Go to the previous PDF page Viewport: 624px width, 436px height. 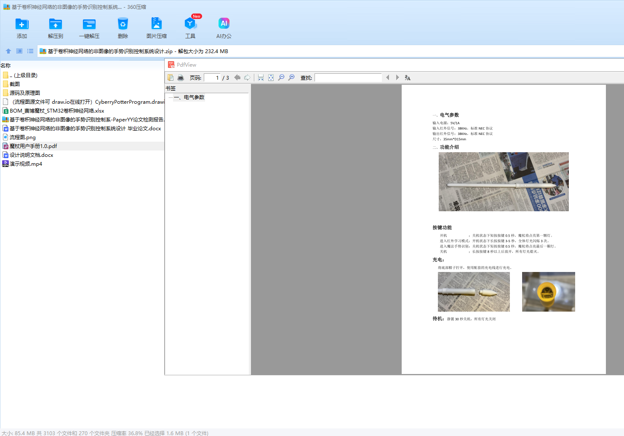tap(237, 78)
